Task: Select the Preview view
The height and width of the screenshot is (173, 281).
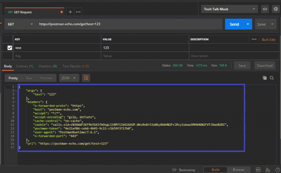Action: [x=46, y=78]
